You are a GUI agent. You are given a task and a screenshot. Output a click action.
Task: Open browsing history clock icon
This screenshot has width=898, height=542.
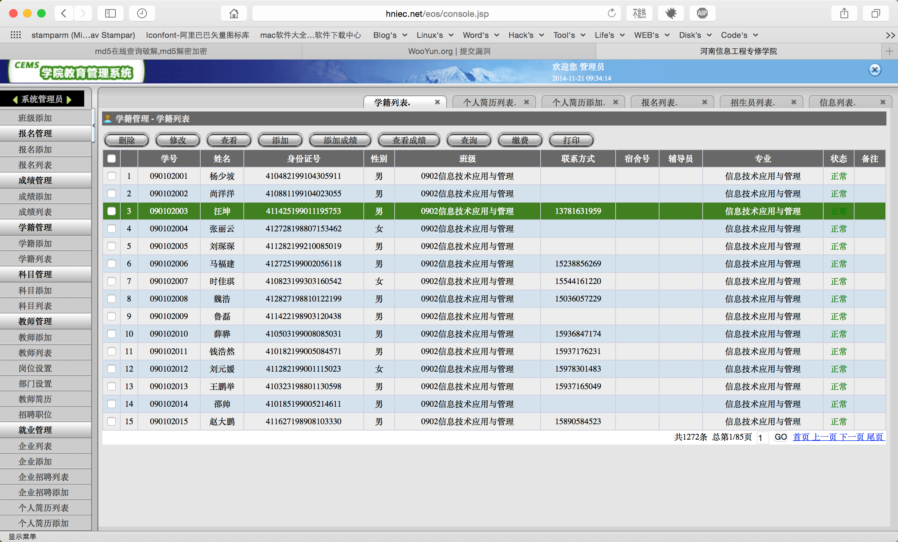click(x=142, y=13)
